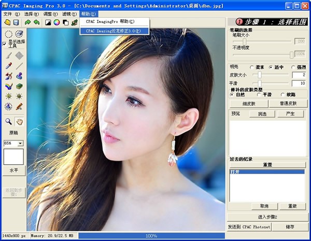The width and height of the screenshot is (311, 241).
Task: Select the eyedropper tool
Action: [x=8, y=66]
